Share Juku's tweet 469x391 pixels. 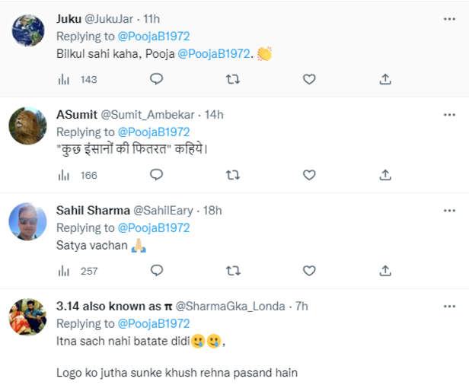tap(385, 78)
